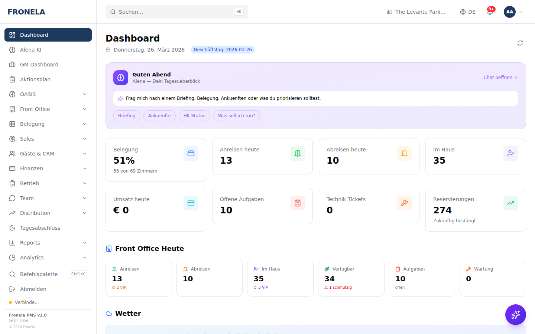This screenshot has height=334, width=535.
Task: Select the Dashboard menu item
Action: tap(34, 35)
